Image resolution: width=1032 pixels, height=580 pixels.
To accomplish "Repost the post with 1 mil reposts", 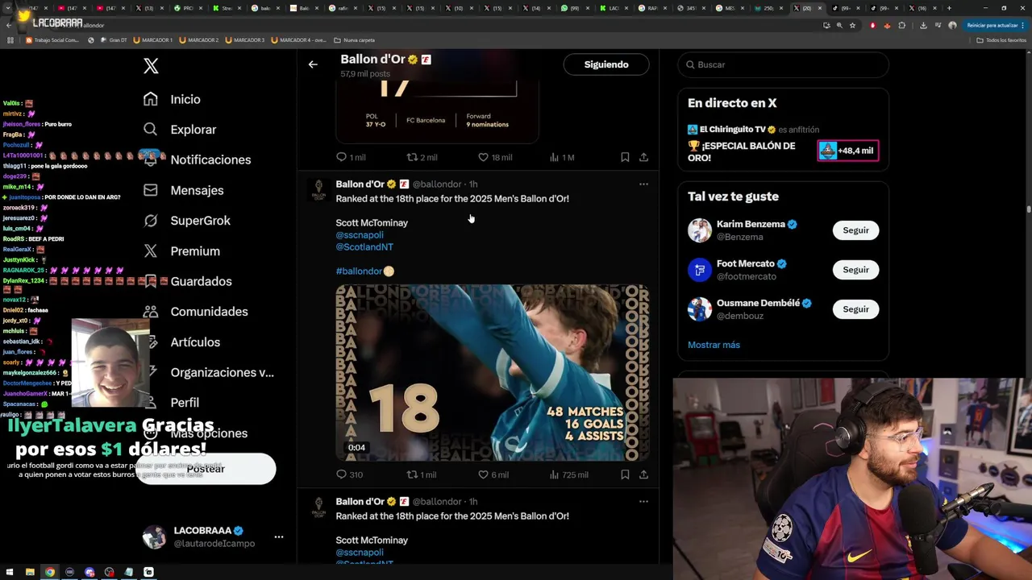I will pyautogui.click(x=422, y=474).
